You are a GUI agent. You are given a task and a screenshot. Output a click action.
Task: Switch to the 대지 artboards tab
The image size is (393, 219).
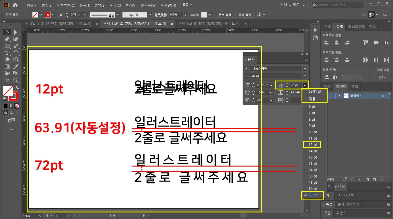pyautogui.click(x=328, y=87)
